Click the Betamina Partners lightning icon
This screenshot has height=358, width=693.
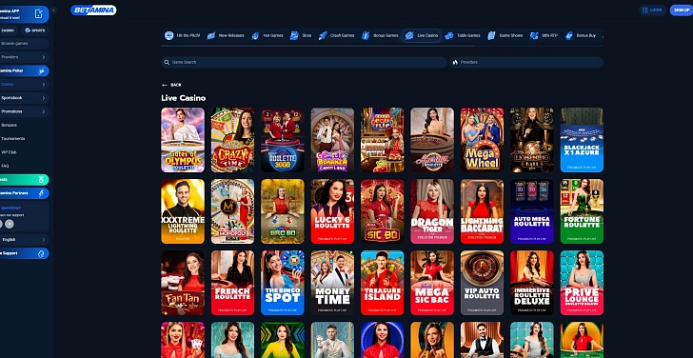coord(41,193)
